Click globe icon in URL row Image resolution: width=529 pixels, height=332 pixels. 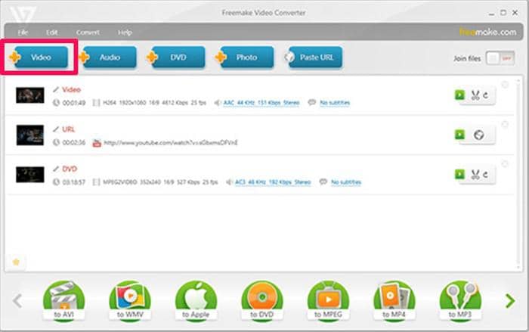click(478, 135)
